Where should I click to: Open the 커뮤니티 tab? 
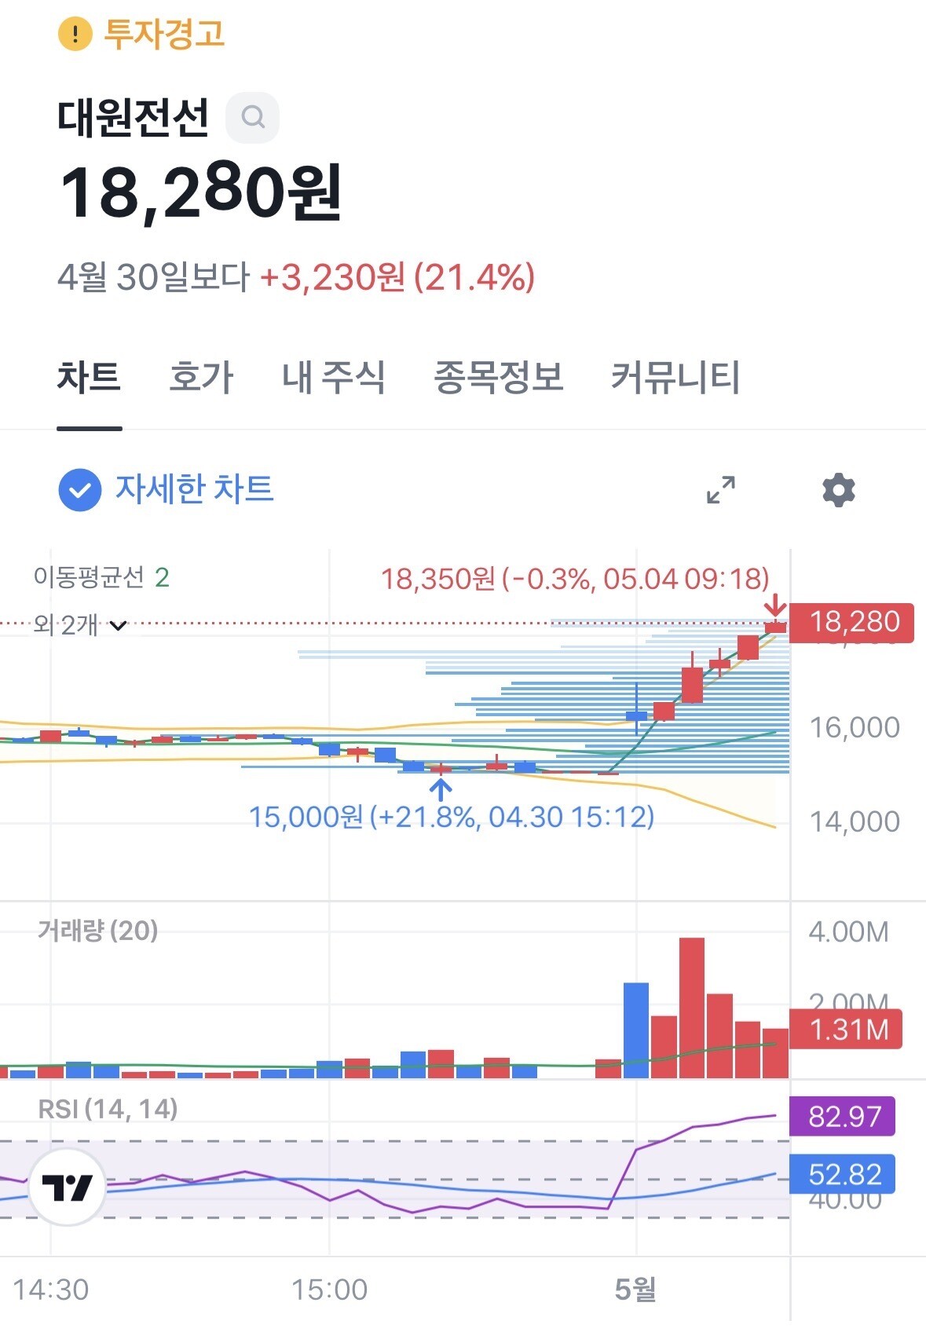point(675,377)
